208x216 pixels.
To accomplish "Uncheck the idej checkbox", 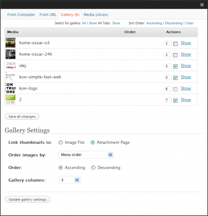I will [x=175, y=66].
